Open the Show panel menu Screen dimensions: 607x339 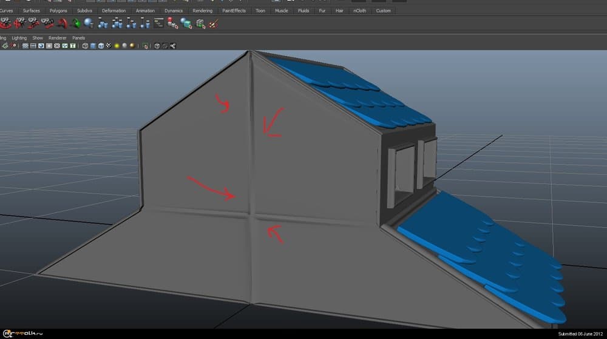click(38, 38)
